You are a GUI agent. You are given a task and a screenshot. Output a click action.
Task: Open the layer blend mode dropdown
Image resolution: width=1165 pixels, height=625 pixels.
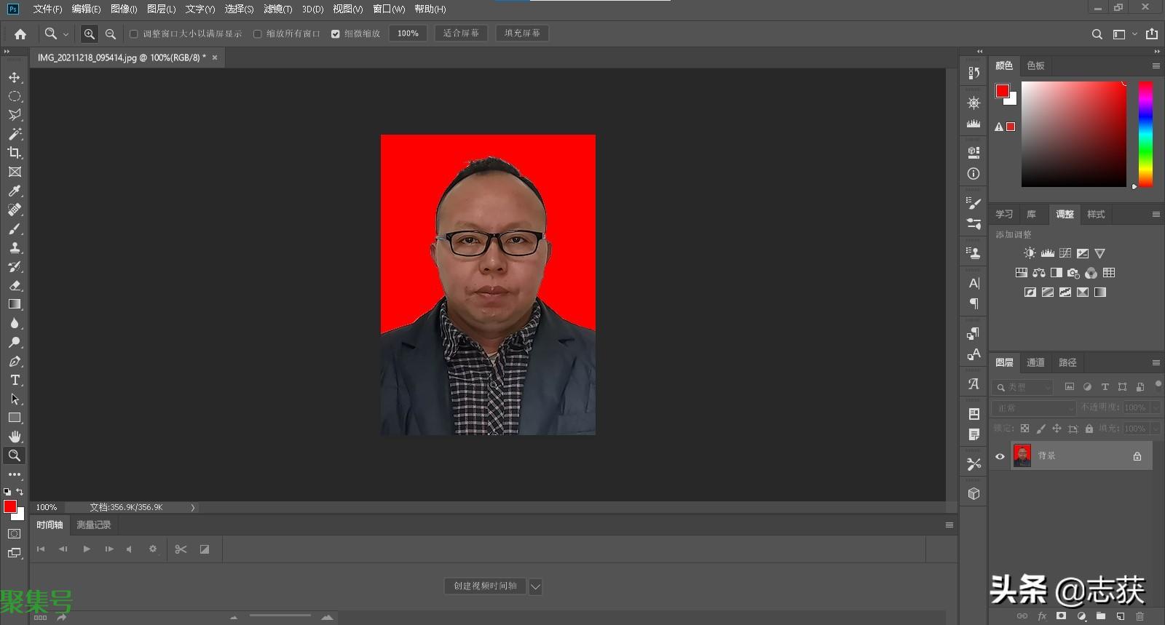(1033, 408)
